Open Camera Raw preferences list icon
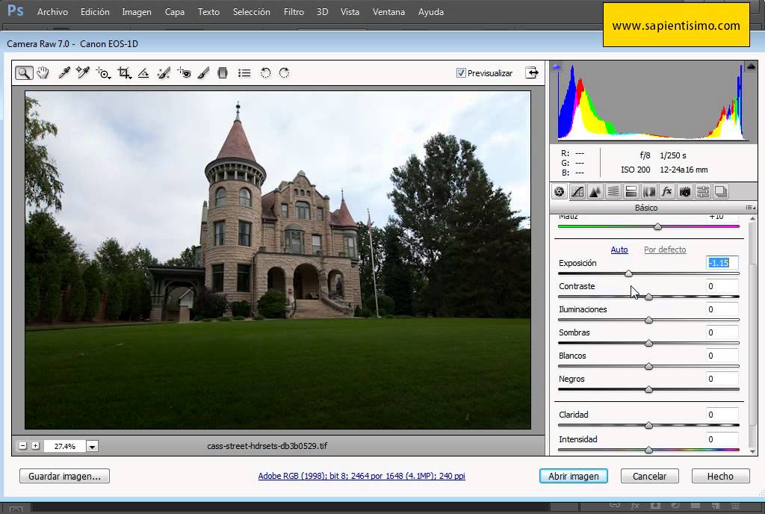765x514 pixels. coord(244,73)
